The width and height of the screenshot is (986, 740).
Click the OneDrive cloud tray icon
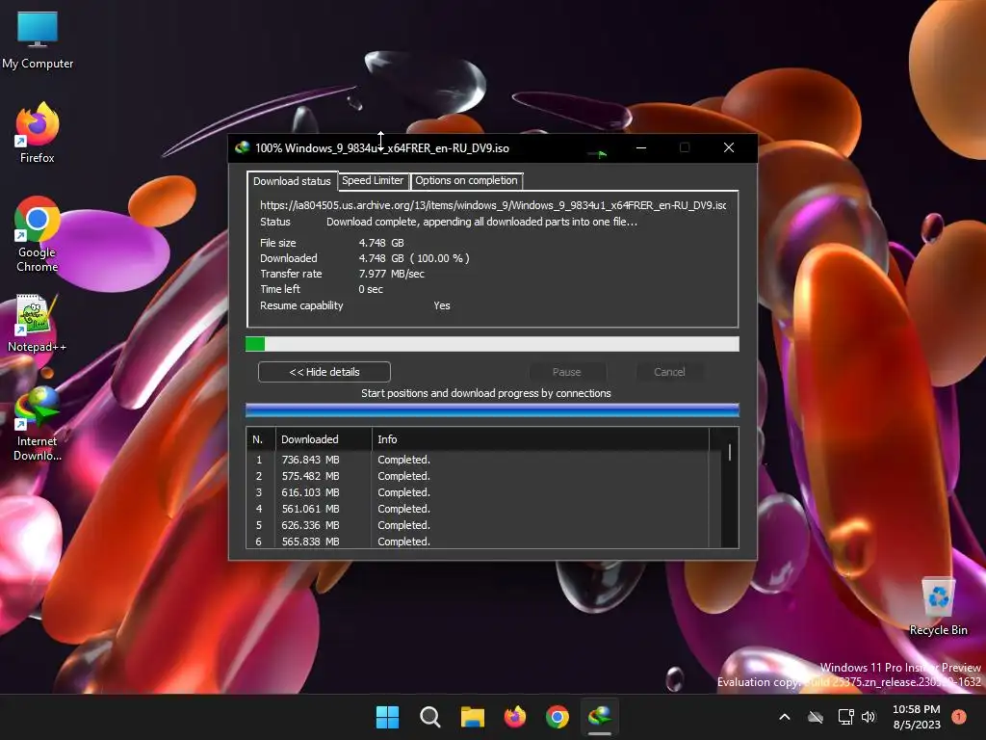point(816,717)
